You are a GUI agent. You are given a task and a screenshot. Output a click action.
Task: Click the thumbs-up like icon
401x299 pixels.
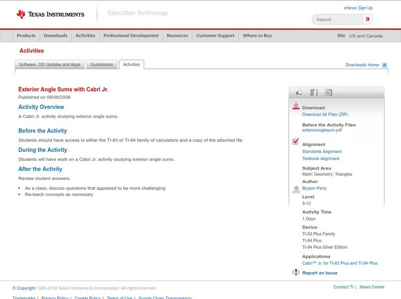click(x=299, y=92)
